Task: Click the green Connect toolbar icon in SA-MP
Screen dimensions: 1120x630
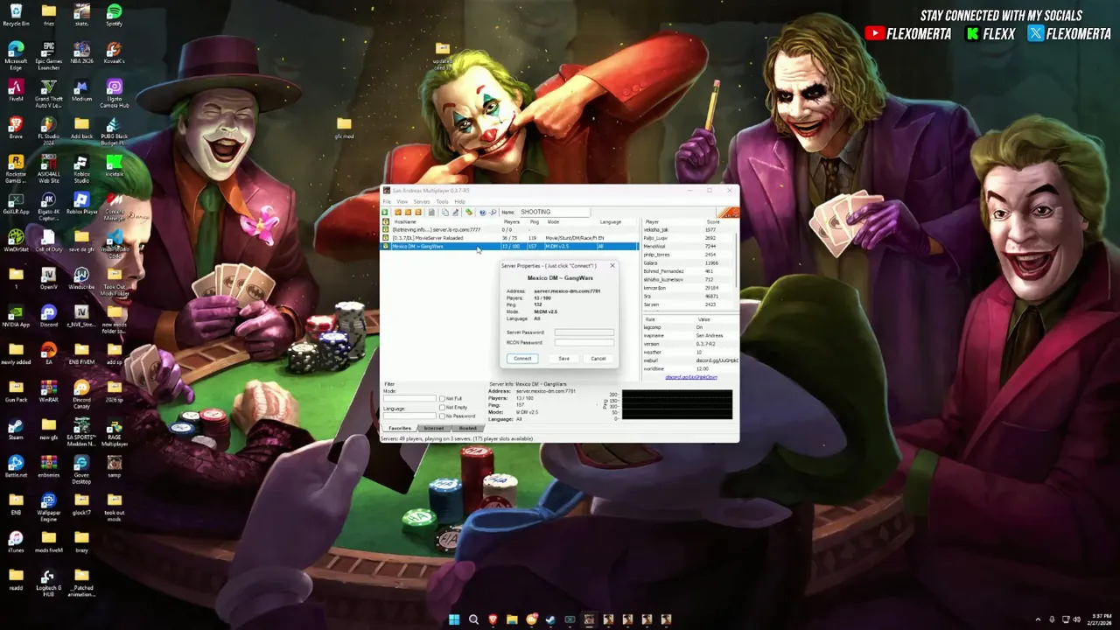Action: [x=385, y=212]
